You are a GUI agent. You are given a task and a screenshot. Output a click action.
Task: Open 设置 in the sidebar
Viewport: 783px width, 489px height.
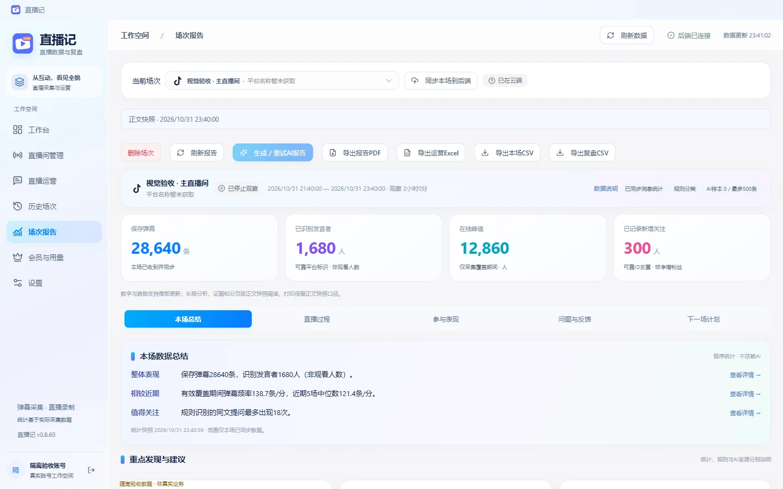54,283
